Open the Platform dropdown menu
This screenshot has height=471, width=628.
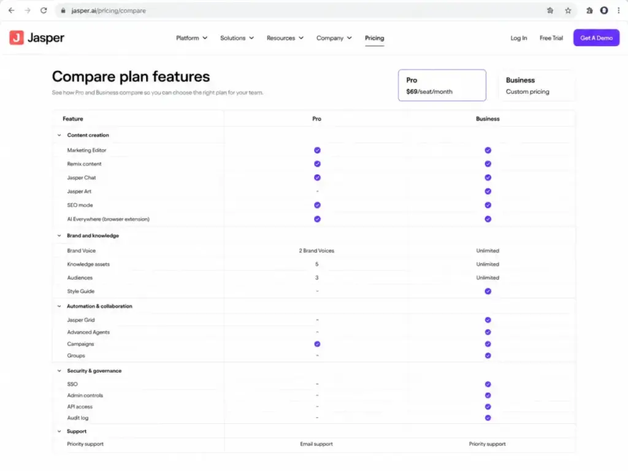(x=191, y=38)
